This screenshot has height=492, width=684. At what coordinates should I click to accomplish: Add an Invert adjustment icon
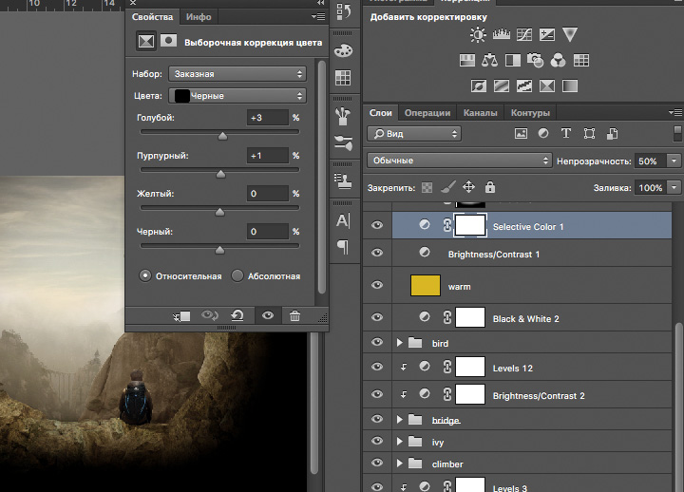coord(479,85)
